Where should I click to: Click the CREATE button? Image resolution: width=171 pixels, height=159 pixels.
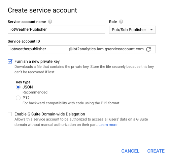click(x=156, y=151)
